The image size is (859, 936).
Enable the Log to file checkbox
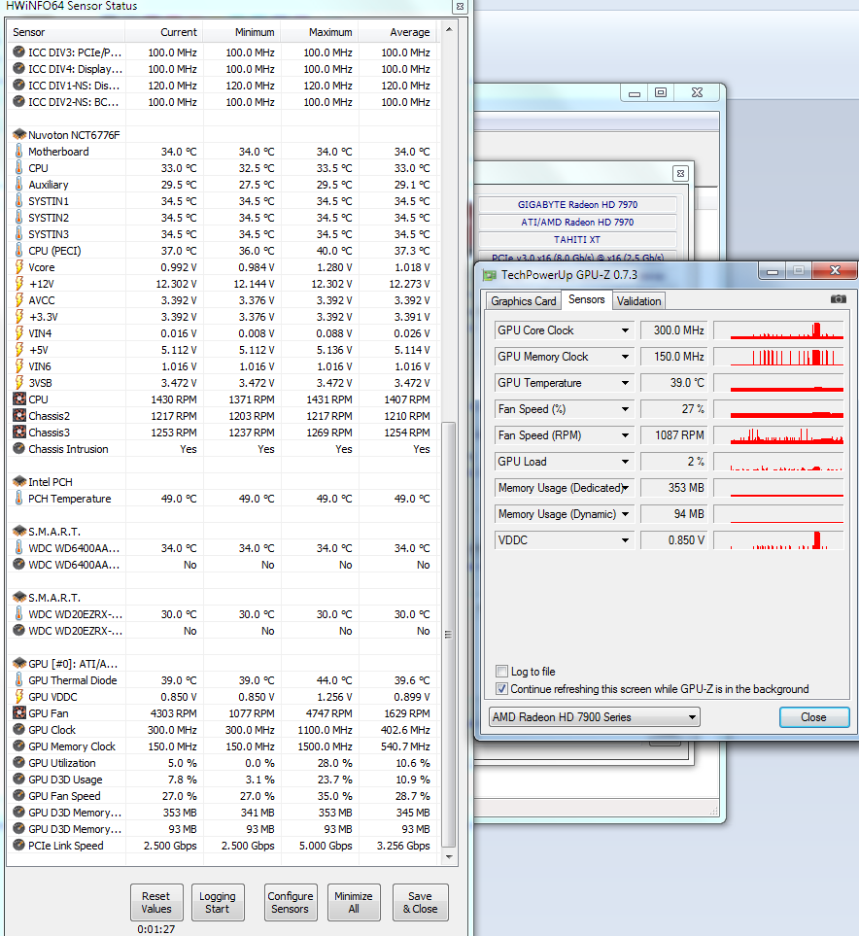click(x=502, y=671)
